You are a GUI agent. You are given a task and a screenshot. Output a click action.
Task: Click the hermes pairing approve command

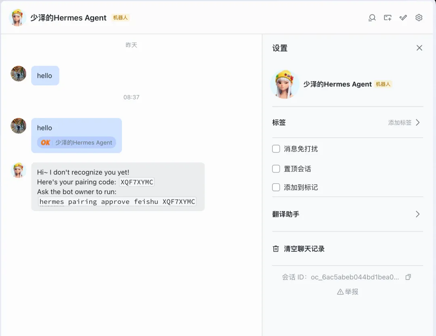click(117, 202)
